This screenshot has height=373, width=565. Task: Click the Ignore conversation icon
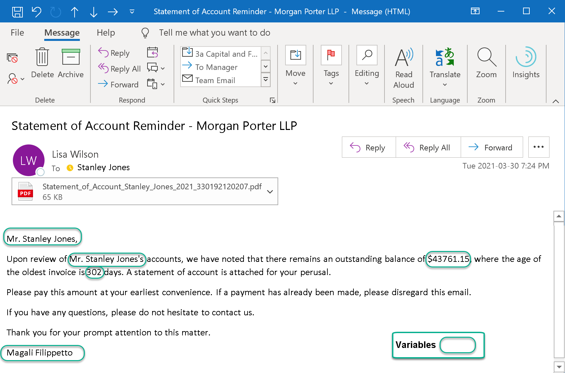pos(12,58)
